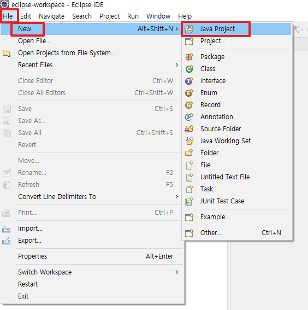
Task: Select Open Projects from File System...
Action: pyautogui.click(x=91, y=53)
